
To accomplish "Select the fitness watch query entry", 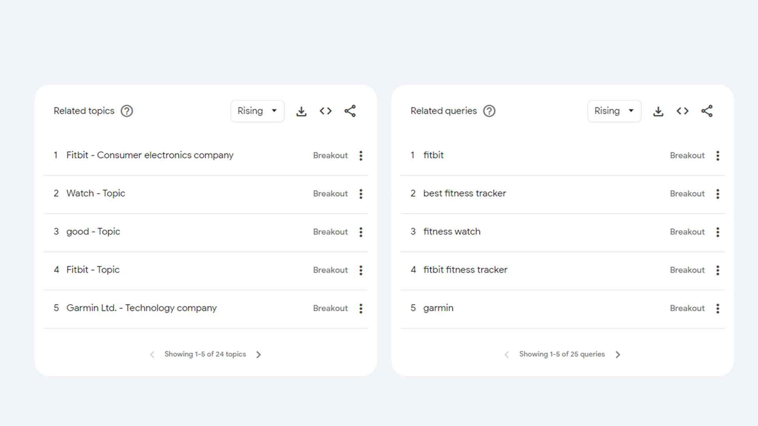I will 452,232.
